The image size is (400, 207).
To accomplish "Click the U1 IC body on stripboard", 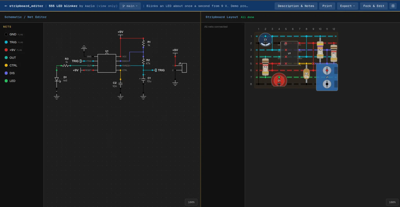I will point(289,53).
